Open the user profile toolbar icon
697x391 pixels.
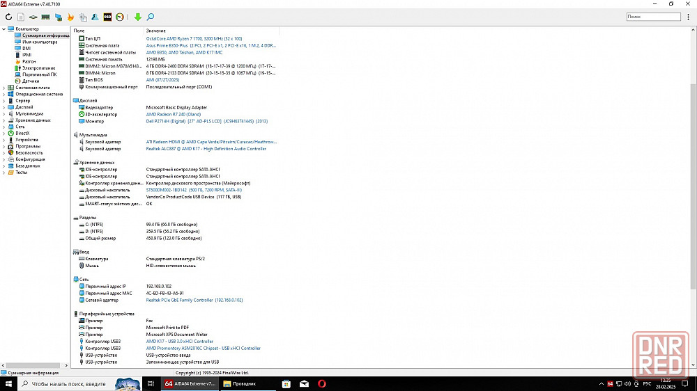point(95,17)
